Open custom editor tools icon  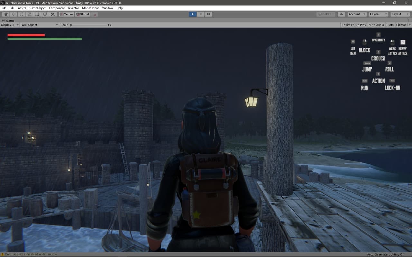[x=53, y=14]
